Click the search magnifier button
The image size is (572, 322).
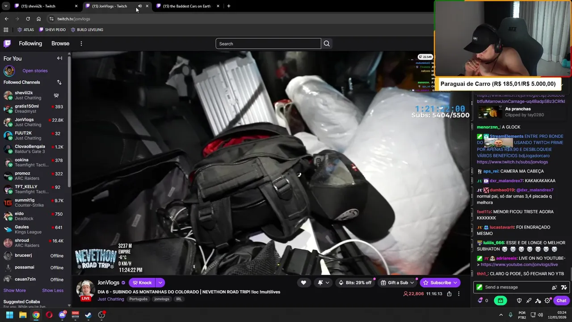327,43
